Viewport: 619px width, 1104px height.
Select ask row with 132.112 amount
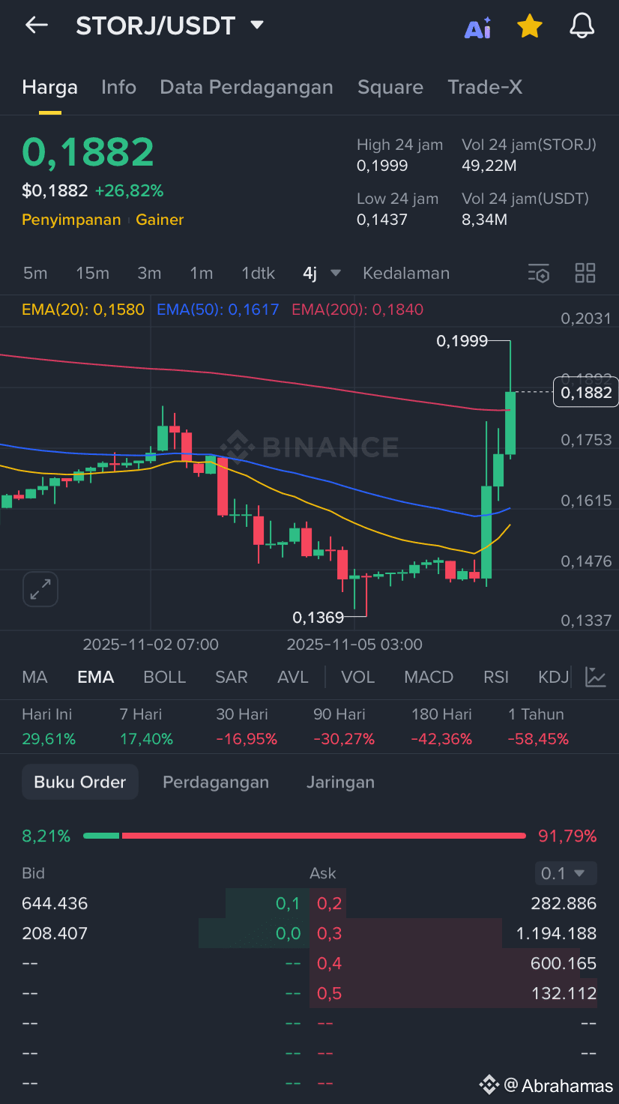point(453,993)
